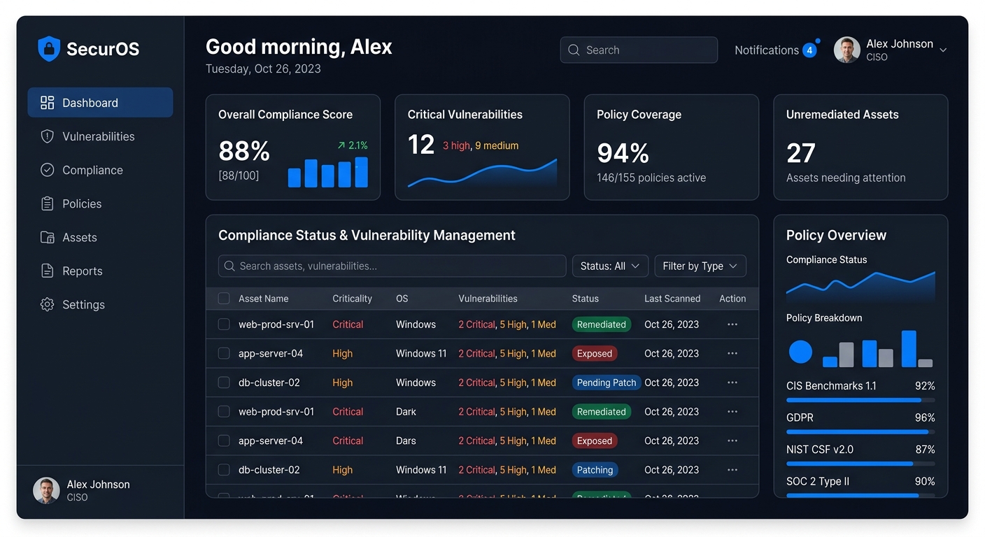Open Alex Johnson's profile chevron menu
The width and height of the screenshot is (985, 537).
(943, 50)
